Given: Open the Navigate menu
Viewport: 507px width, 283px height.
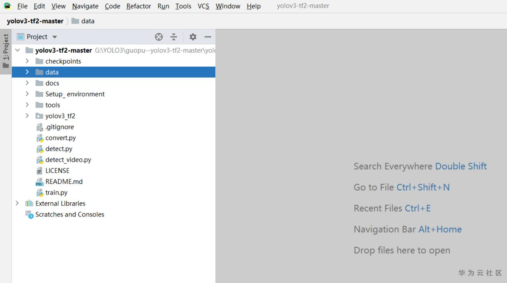Looking at the screenshot, I should click(85, 6).
